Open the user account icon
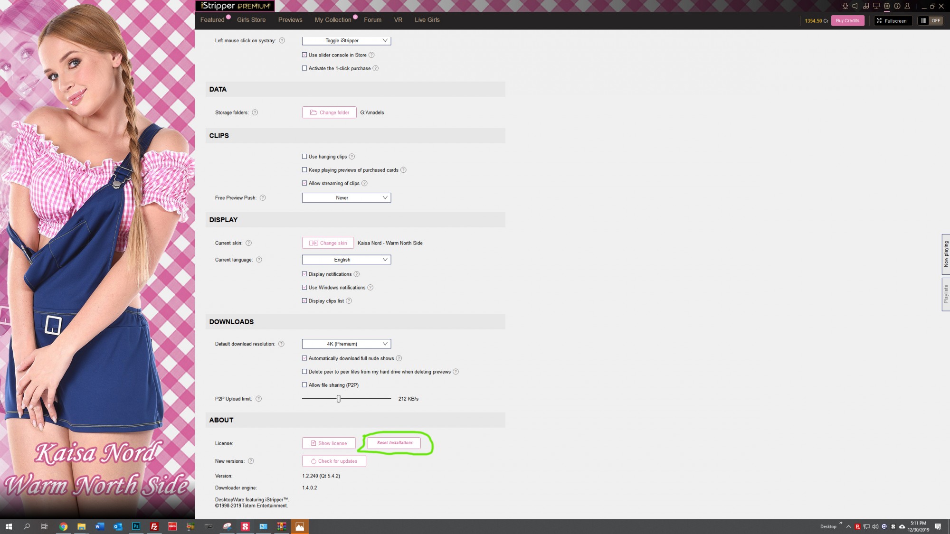The height and width of the screenshot is (534, 950). pyautogui.click(x=907, y=6)
